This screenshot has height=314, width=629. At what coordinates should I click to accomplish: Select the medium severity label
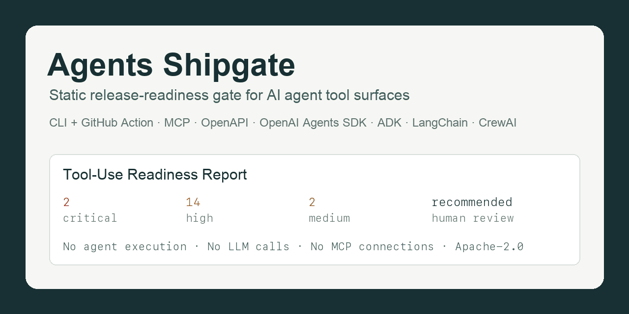[329, 218]
